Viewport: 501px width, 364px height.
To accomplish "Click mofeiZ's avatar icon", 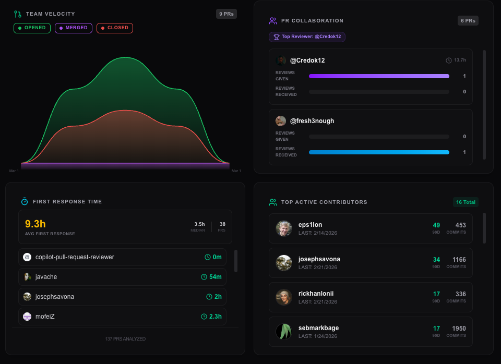I will tap(27, 317).
